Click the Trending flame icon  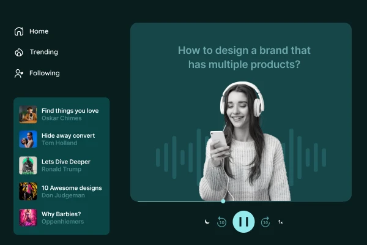click(19, 52)
